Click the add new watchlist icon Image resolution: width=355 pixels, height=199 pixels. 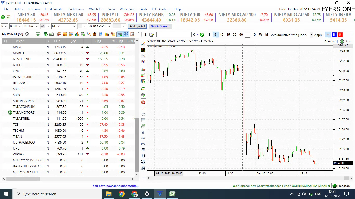38,34
